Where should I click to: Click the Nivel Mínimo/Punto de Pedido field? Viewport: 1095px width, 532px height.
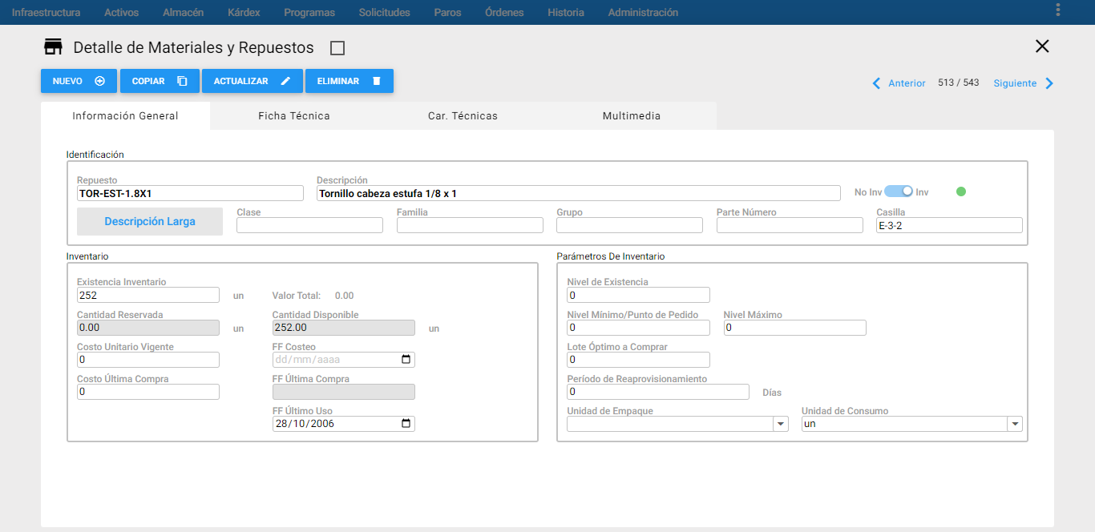(x=638, y=327)
